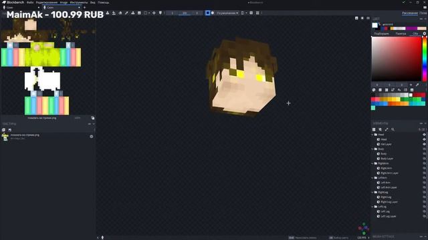428x240 pixels.
Task: Click the first circular palette tool icon
Action: point(374,90)
